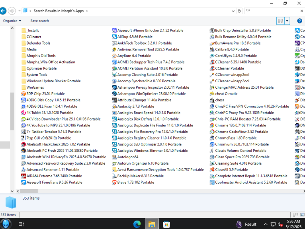The width and height of the screenshot is (305, 229).
Task: Click the Calibre 8.4.0 Portable icon
Action: tap(212, 50)
